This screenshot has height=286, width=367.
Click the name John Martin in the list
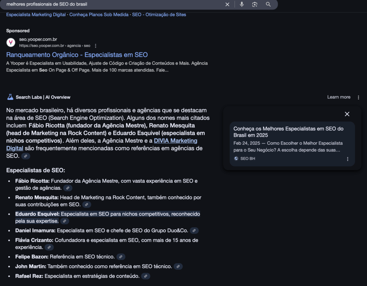click(x=31, y=266)
